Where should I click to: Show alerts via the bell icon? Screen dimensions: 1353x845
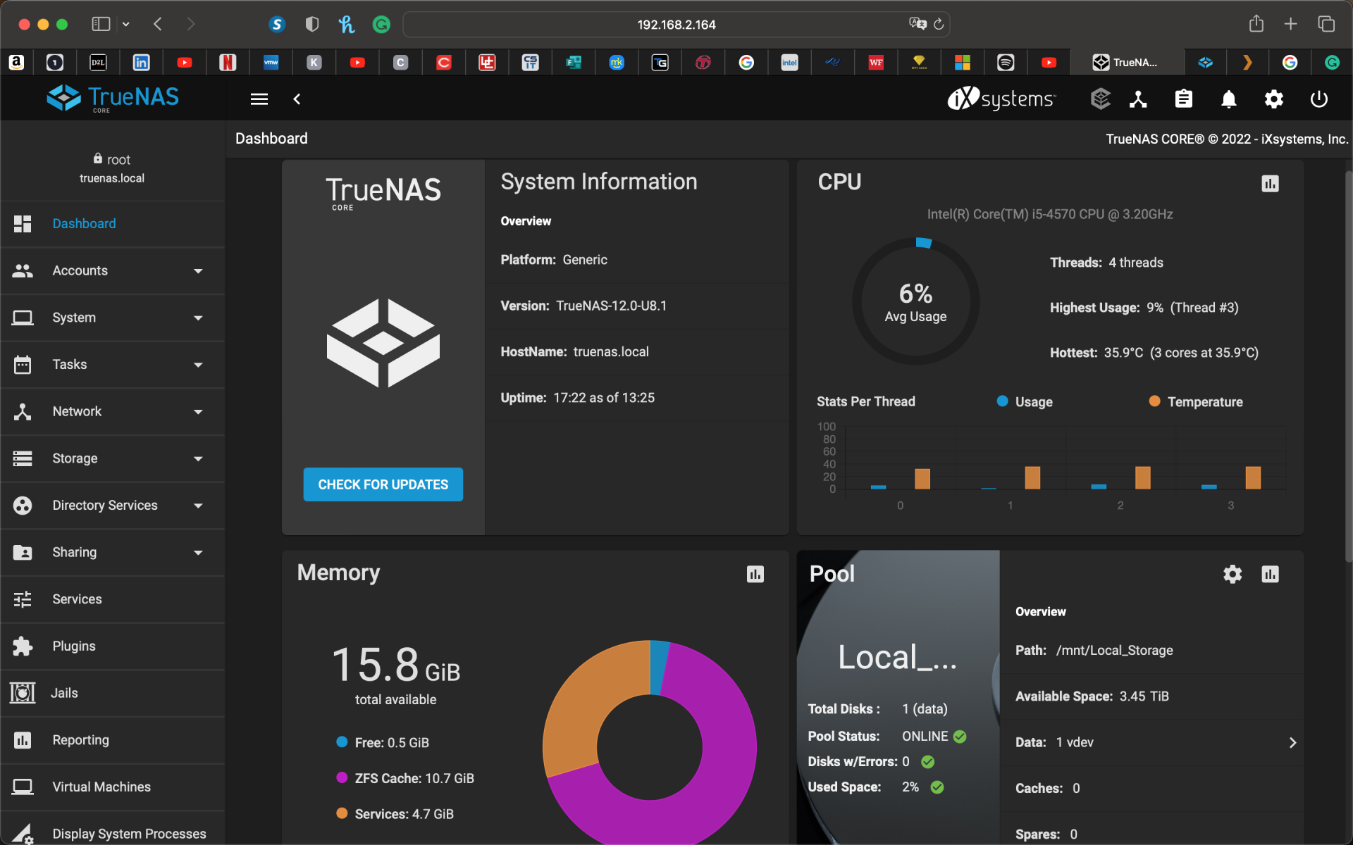tap(1229, 99)
